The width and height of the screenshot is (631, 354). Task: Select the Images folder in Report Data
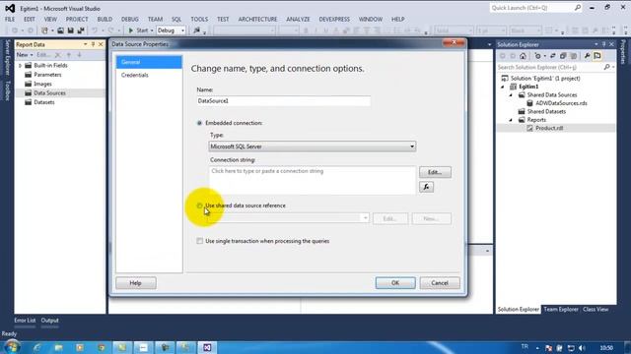coord(42,84)
